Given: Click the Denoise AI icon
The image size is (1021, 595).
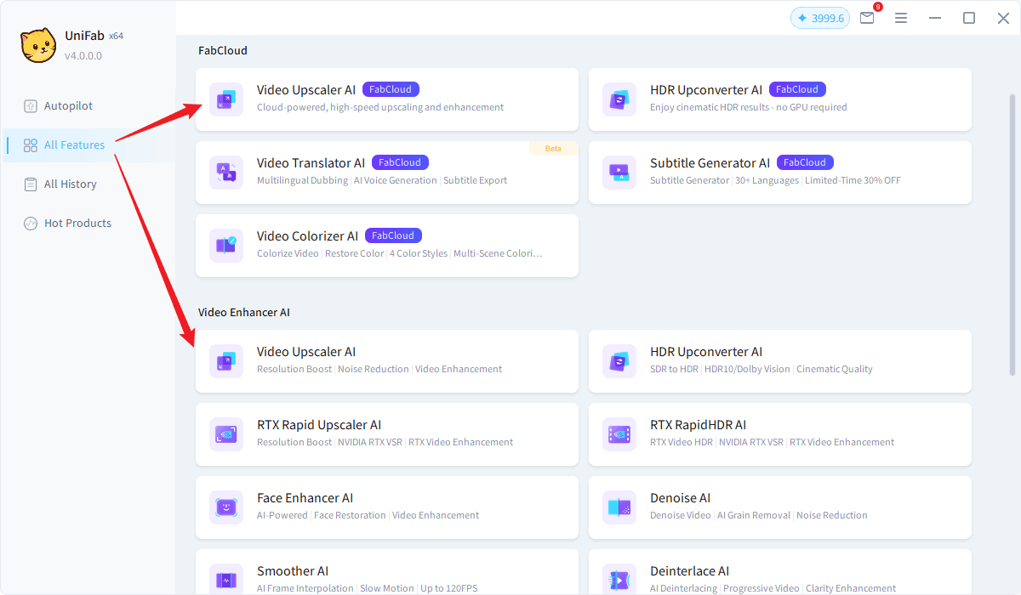Looking at the screenshot, I should point(619,507).
